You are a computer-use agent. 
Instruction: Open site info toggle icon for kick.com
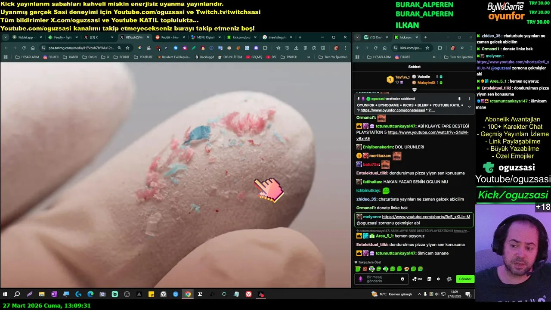[x=395, y=48]
